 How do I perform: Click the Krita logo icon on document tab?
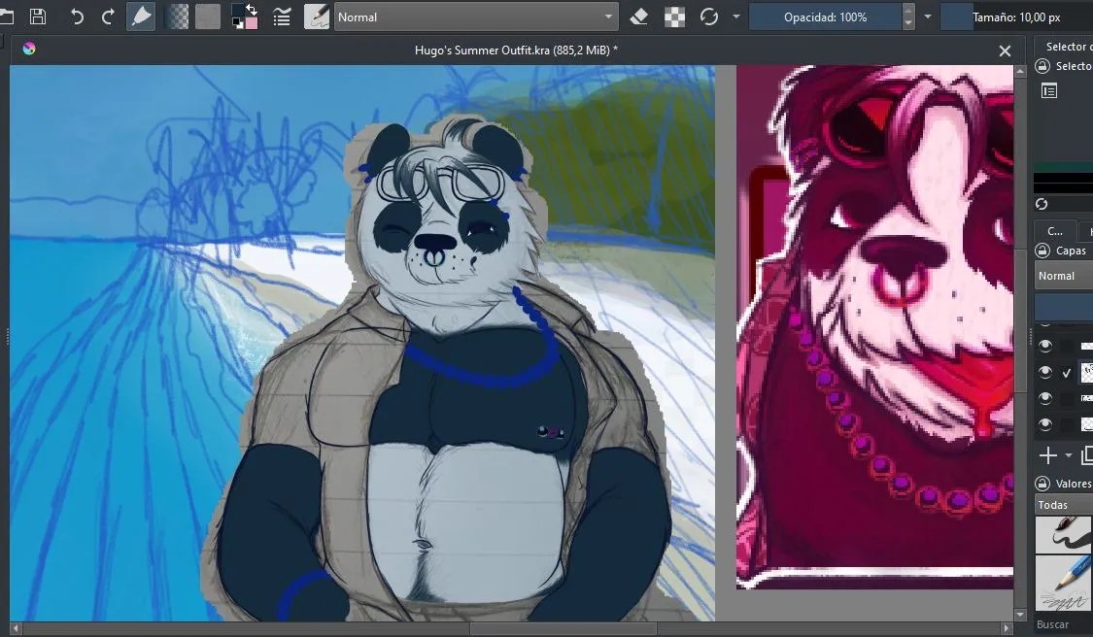[x=28, y=49]
